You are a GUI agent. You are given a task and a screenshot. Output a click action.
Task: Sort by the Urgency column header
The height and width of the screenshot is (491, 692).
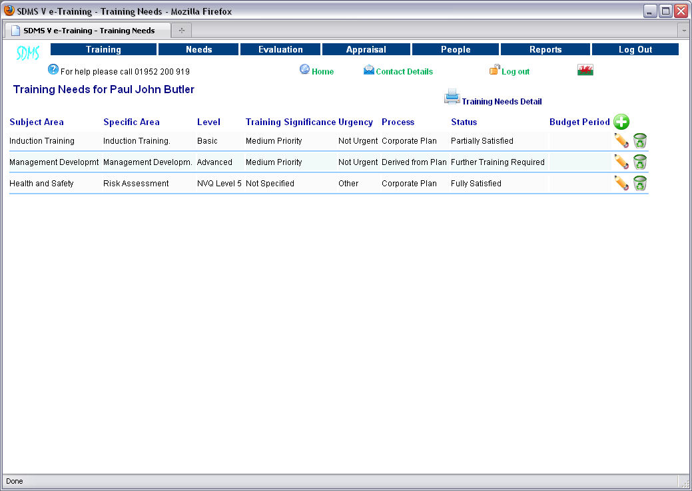pyautogui.click(x=356, y=122)
